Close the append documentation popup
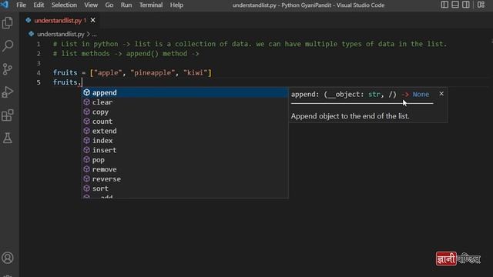 (x=441, y=94)
